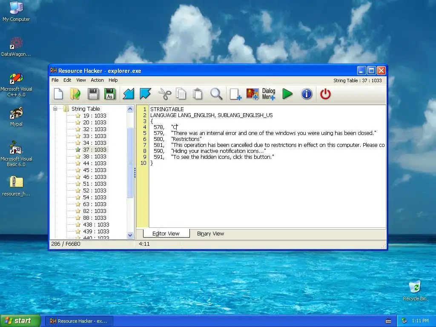
Task: Open the View menu
Action: (x=81, y=80)
